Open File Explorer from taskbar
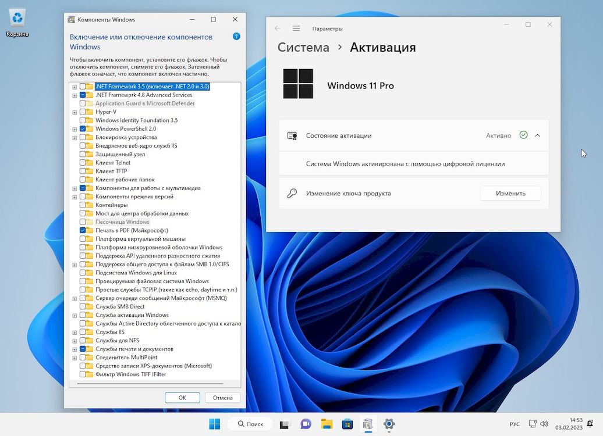 point(327,424)
